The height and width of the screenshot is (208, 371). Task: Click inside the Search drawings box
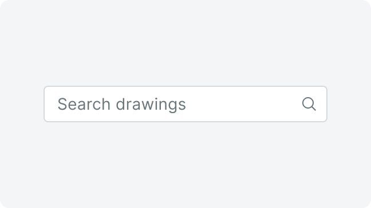[185, 104]
